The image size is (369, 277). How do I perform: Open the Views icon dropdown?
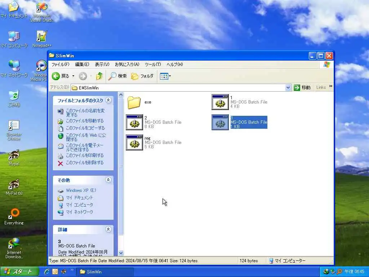pos(165,76)
